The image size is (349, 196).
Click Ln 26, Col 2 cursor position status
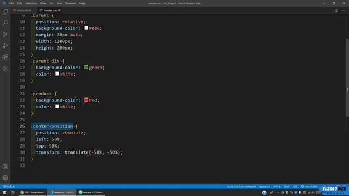tap(241, 186)
